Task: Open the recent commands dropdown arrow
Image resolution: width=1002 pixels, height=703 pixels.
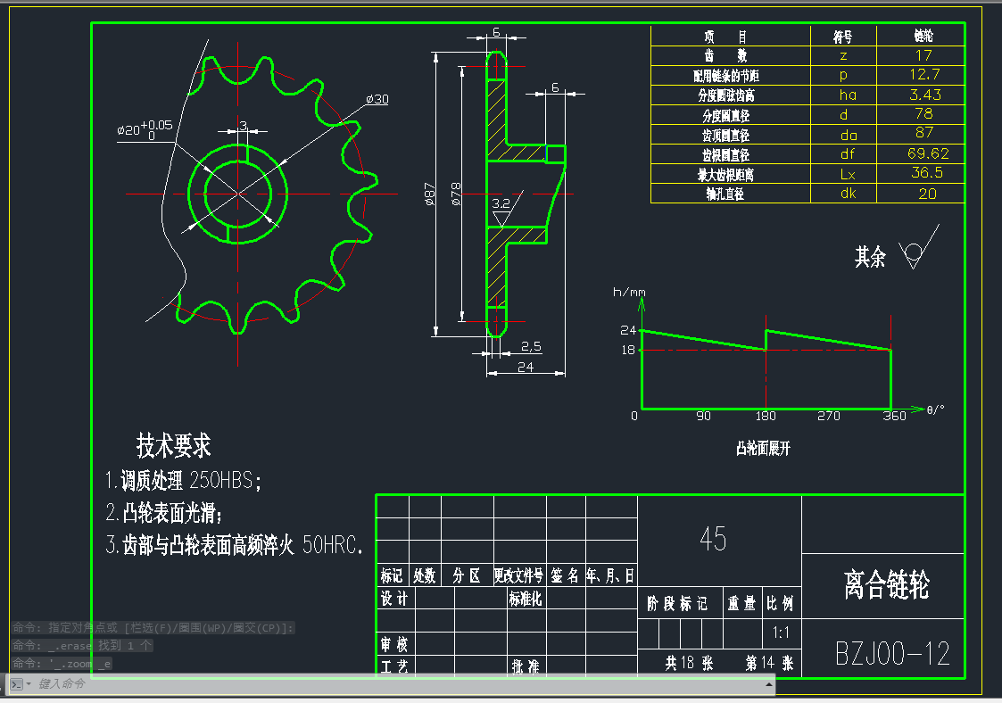Action: coord(29,684)
